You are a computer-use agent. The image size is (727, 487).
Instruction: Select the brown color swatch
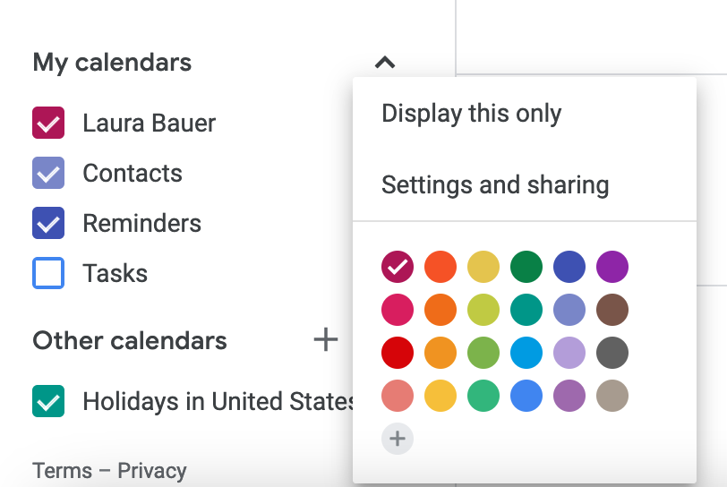point(612,310)
